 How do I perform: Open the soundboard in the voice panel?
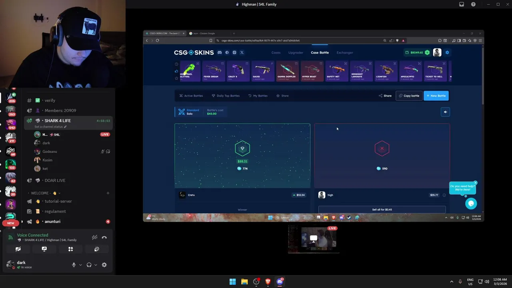97,249
